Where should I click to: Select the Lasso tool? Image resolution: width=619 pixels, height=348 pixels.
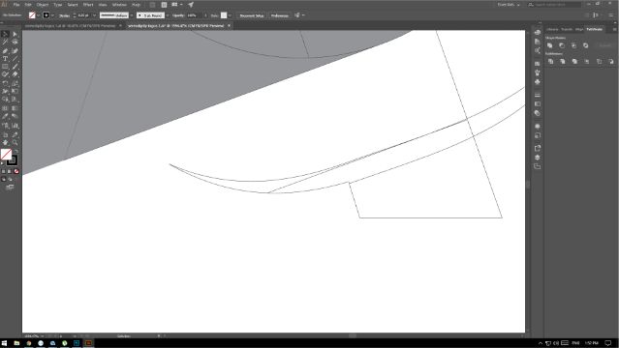point(15,43)
